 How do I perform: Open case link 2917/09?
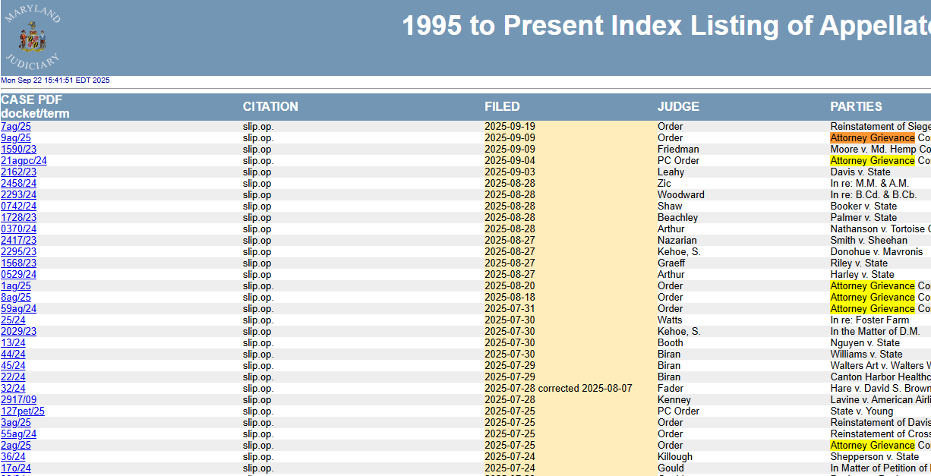pos(18,400)
